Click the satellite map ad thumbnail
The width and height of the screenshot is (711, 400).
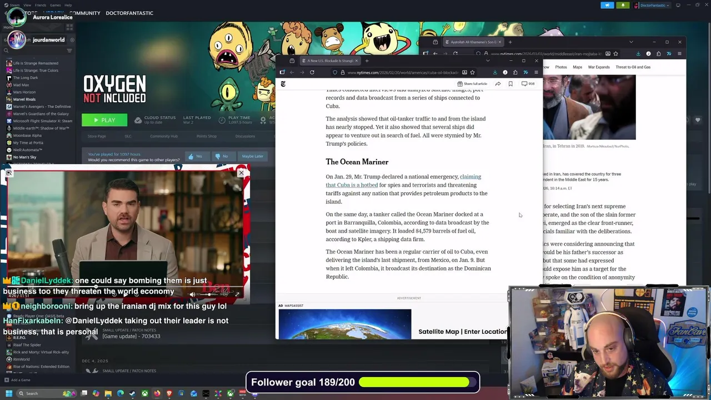click(x=345, y=324)
